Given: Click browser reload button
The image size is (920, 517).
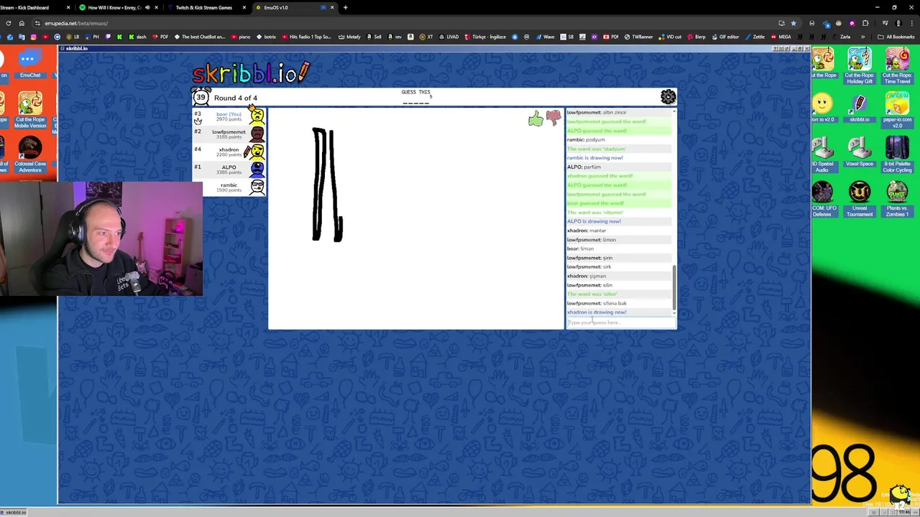Looking at the screenshot, I should pos(8,23).
